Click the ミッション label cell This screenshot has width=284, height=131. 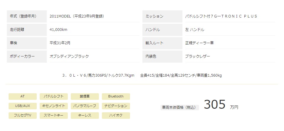[x=163, y=16]
